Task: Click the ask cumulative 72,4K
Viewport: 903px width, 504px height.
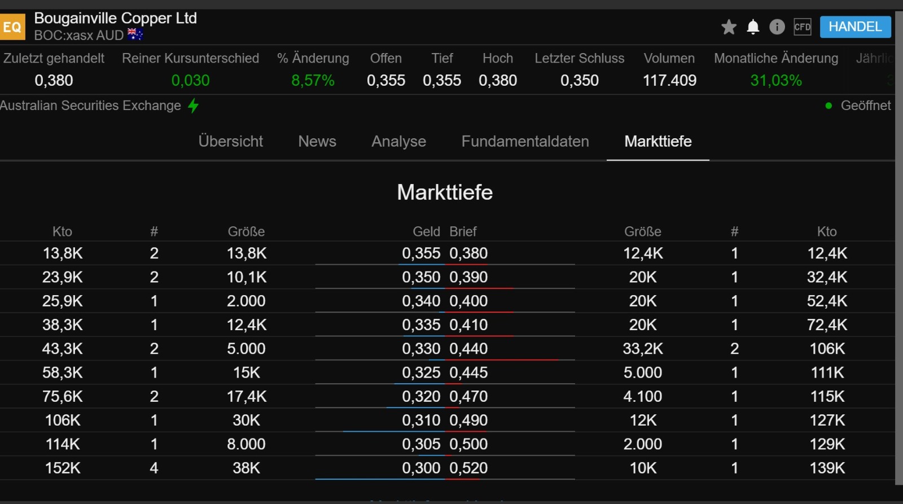Action: tap(827, 325)
